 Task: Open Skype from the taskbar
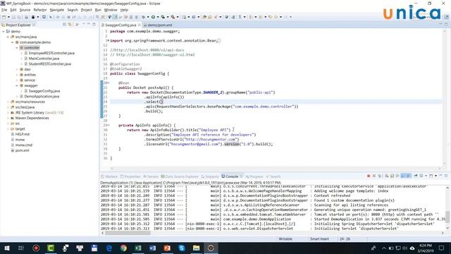(182, 248)
